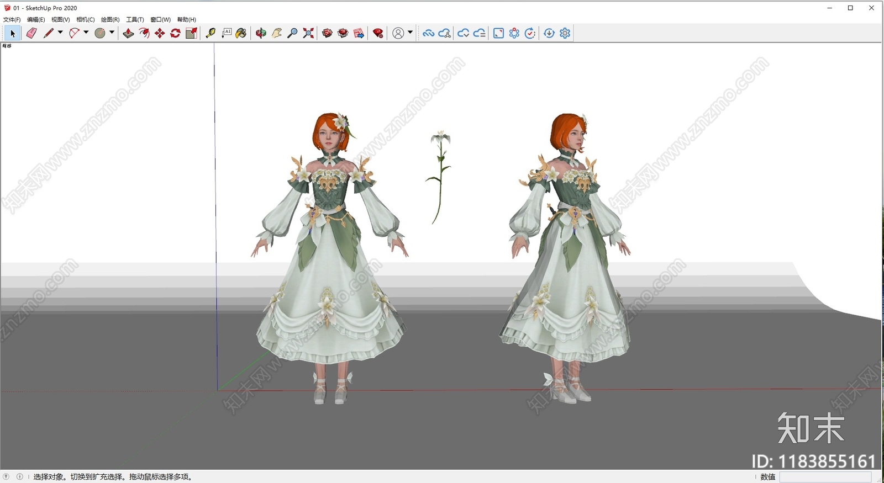
Task: Click the 数值 measurements input box
Action: point(825,477)
